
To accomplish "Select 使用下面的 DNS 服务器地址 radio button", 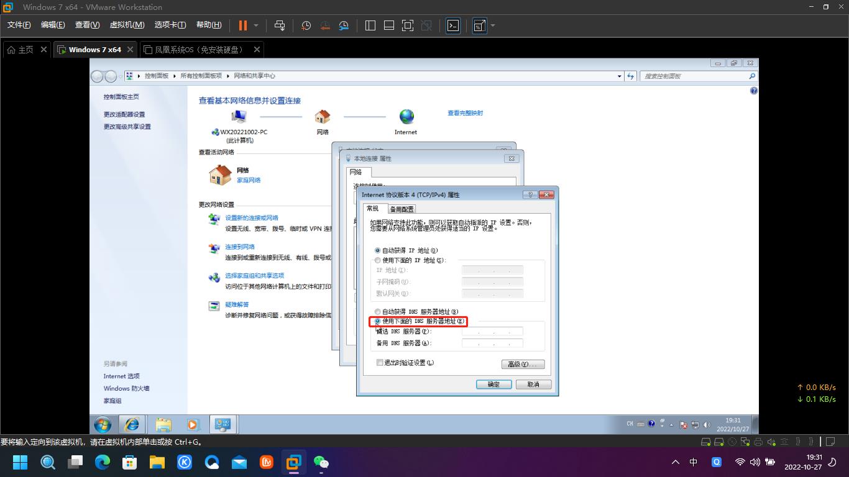I will 377,321.
